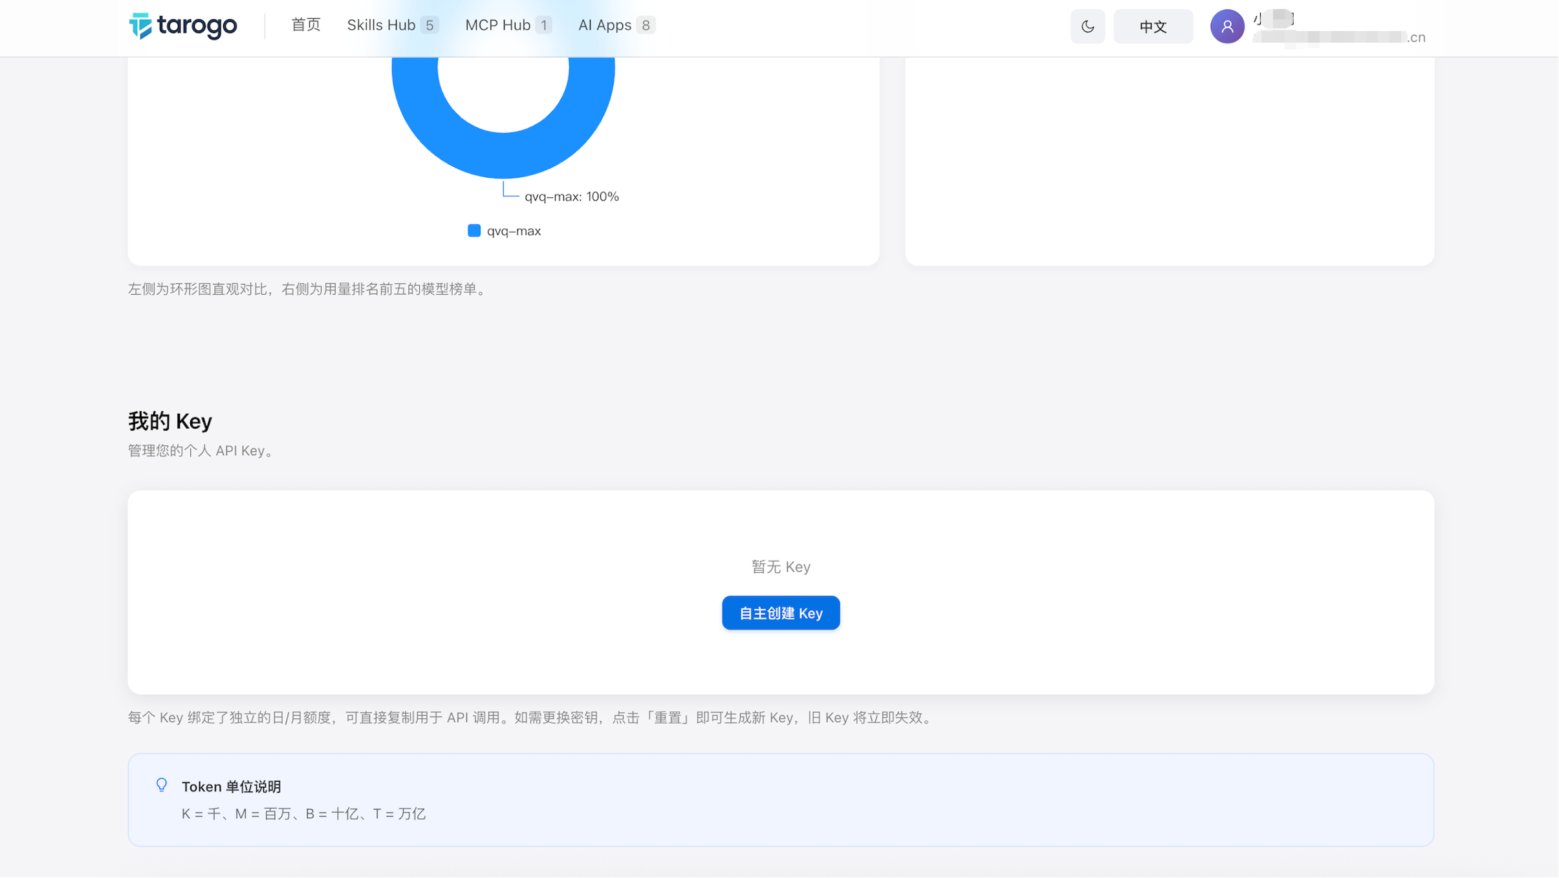Click the MCP Hub count badge 1

click(x=544, y=25)
